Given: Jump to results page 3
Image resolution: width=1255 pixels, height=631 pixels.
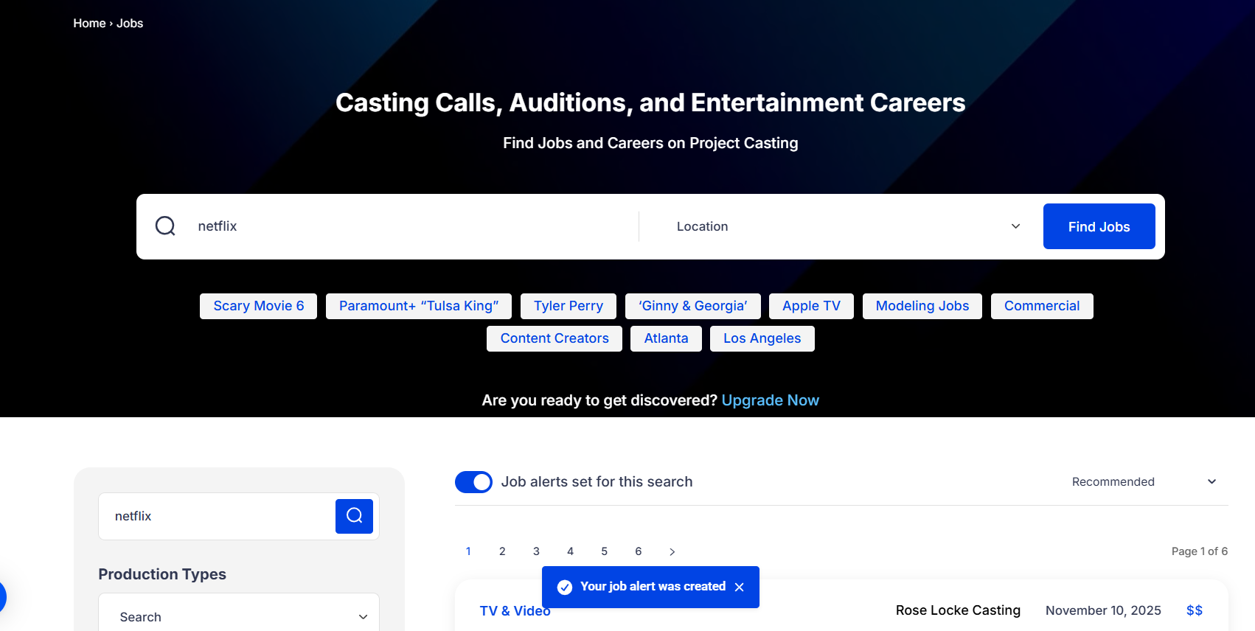Looking at the screenshot, I should point(536,551).
